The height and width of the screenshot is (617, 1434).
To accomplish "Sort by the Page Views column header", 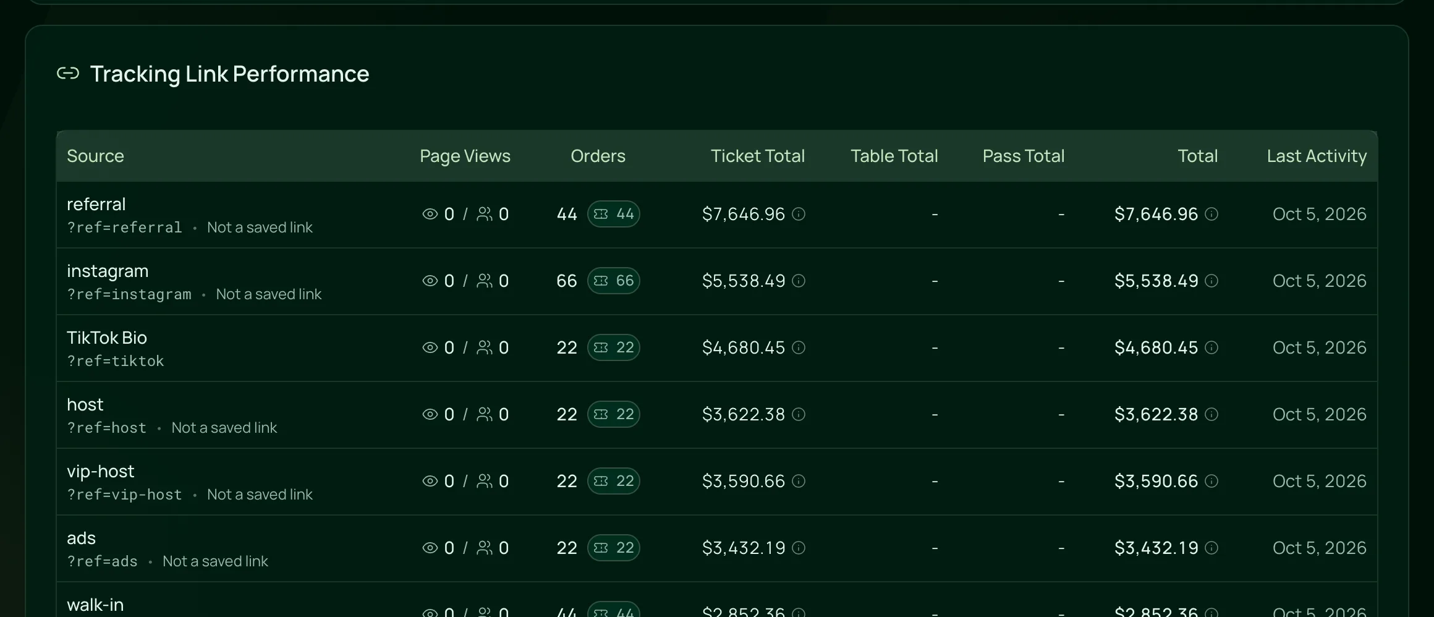I will tap(465, 156).
